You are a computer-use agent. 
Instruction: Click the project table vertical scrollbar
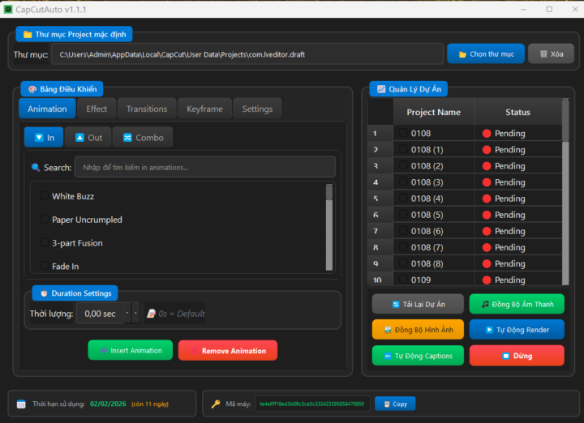coord(565,192)
